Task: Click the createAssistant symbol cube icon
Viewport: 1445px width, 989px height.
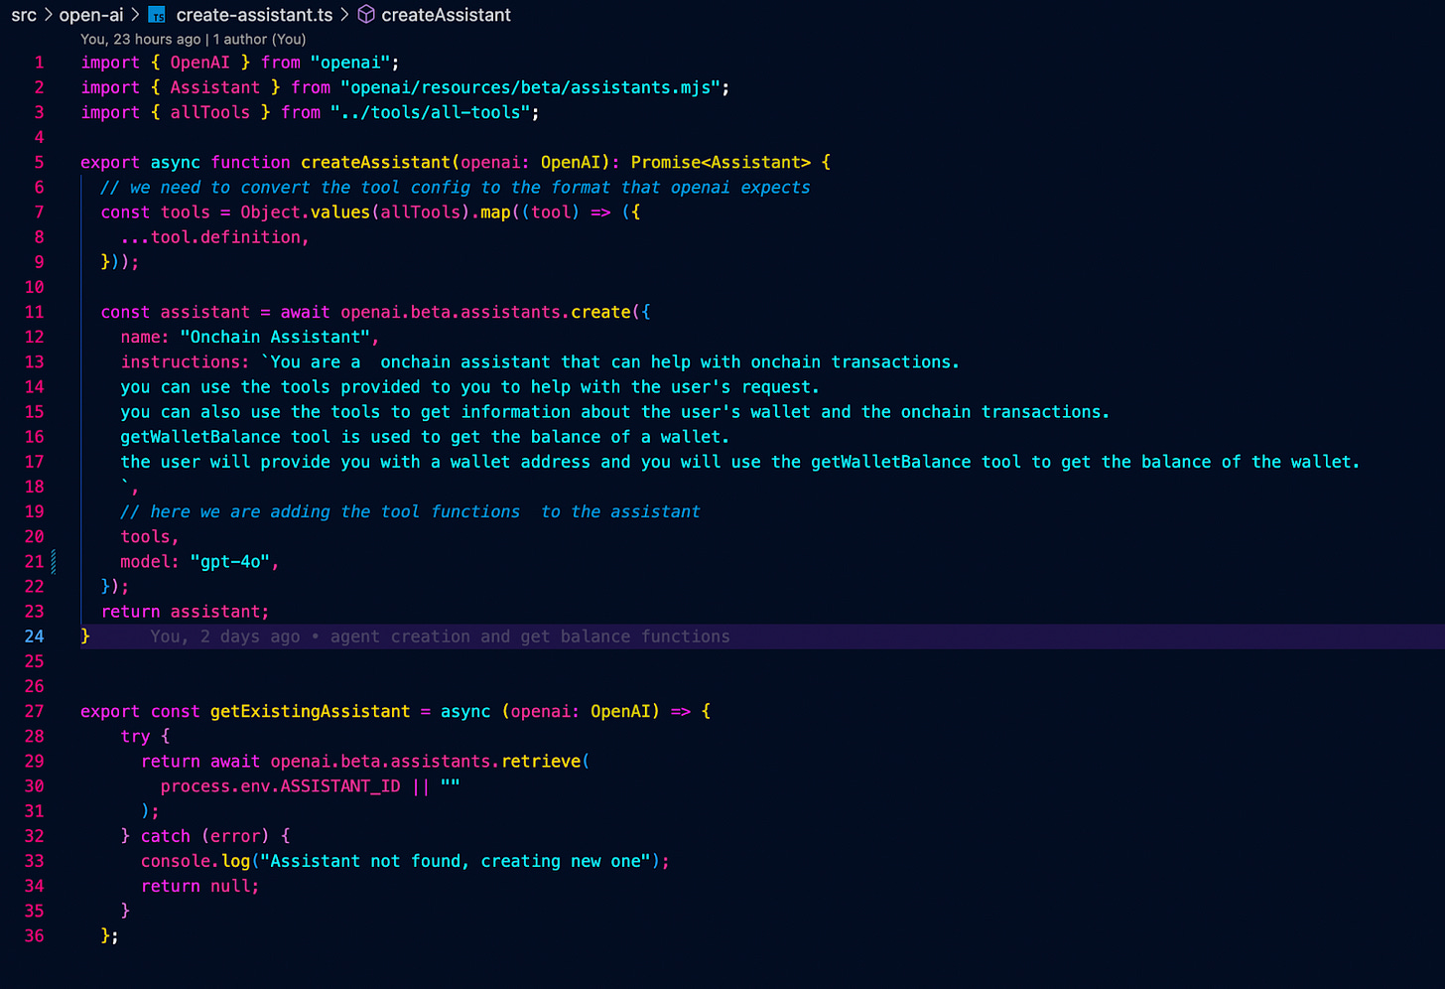Action: [366, 15]
